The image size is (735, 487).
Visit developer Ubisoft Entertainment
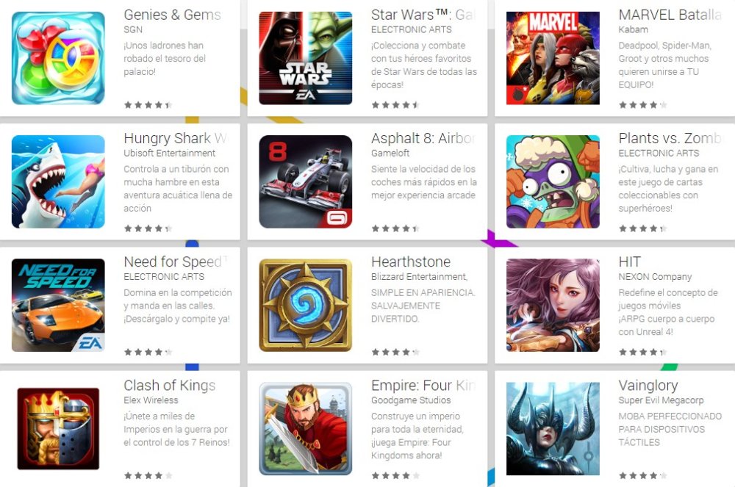coord(170,153)
